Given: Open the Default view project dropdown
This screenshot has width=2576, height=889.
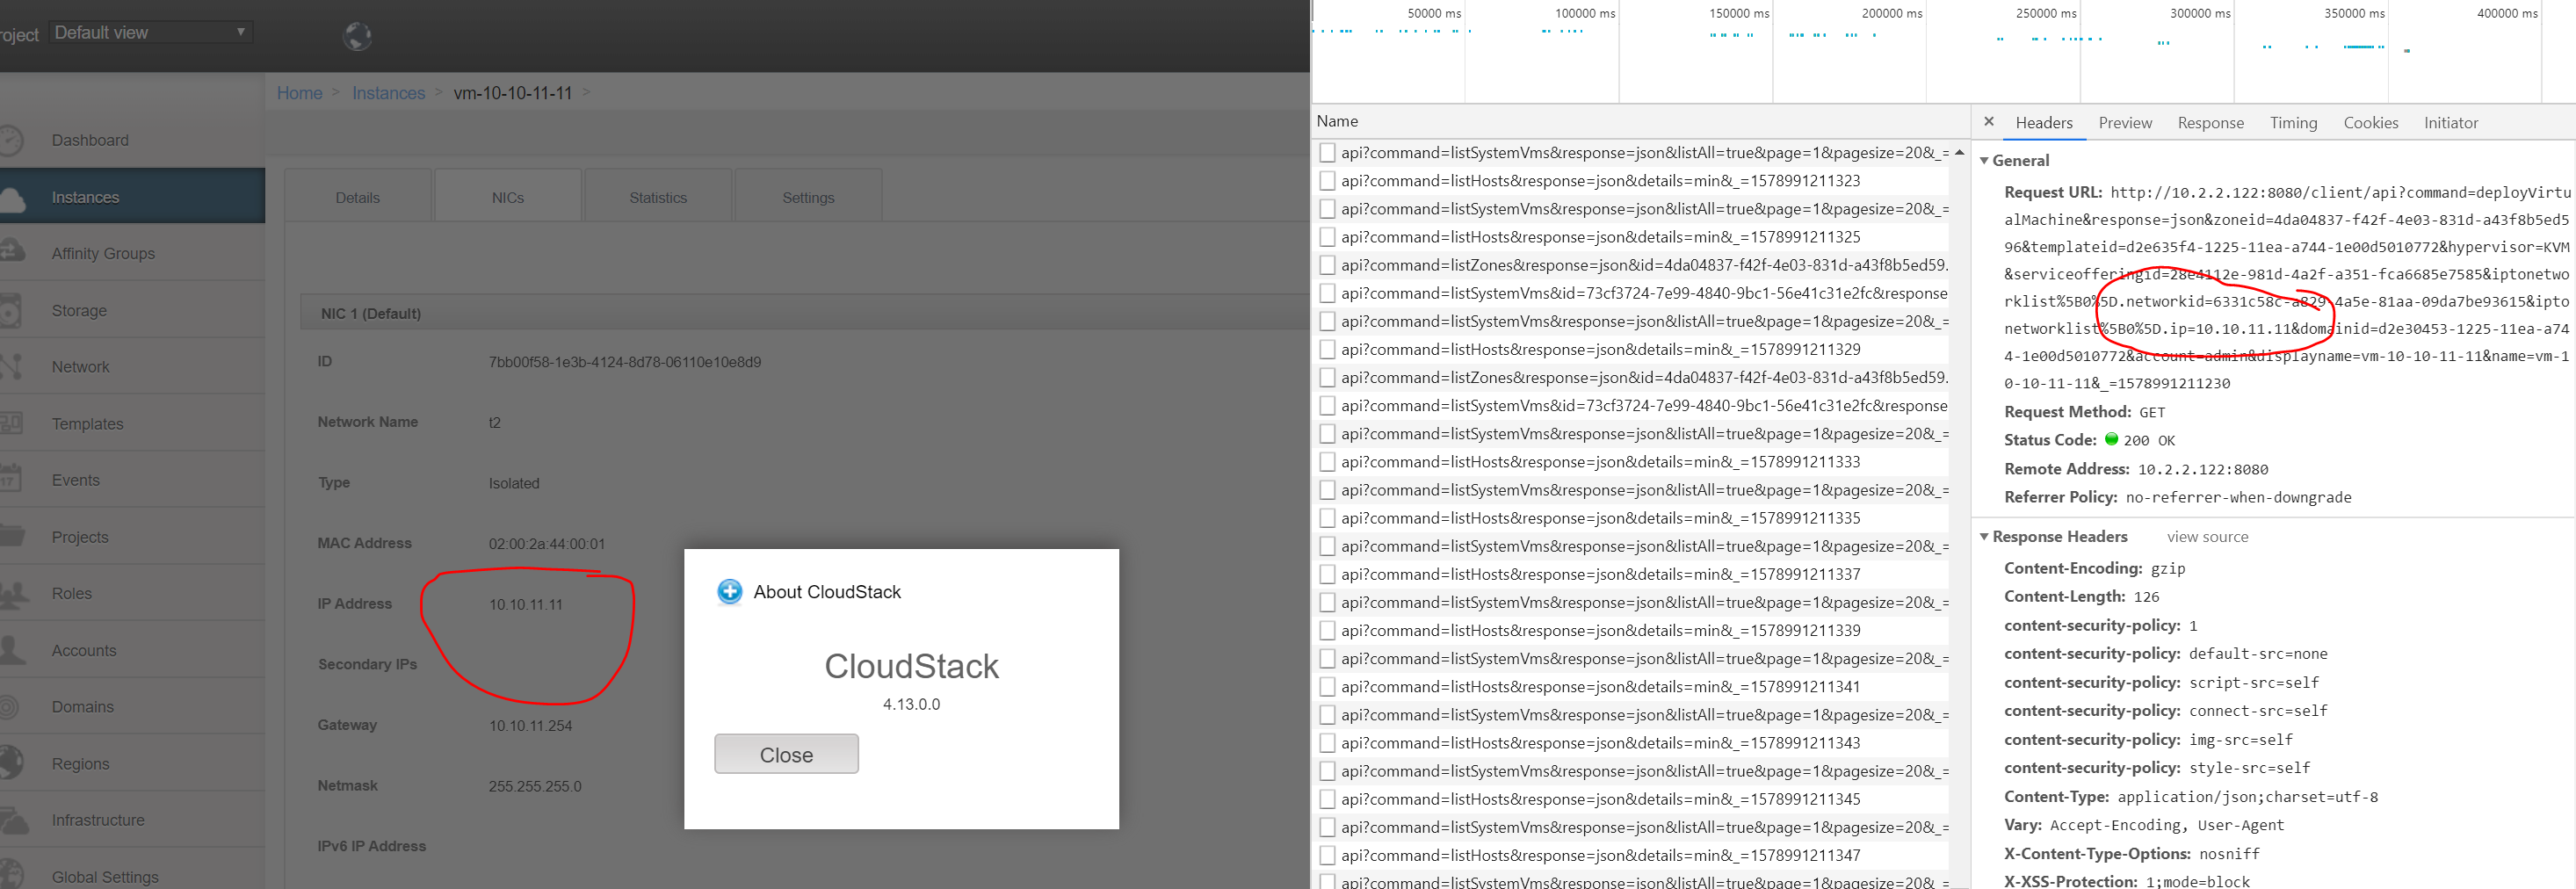Looking at the screenshot, I should (x=149, y=31).
